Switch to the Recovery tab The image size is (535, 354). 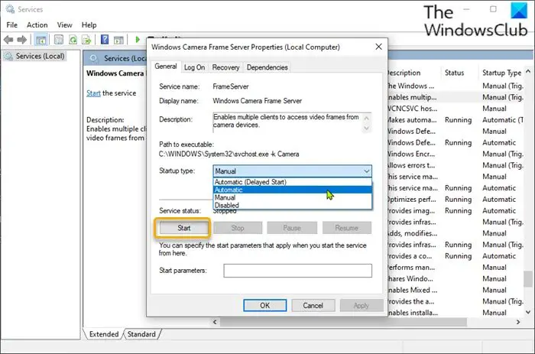coord(225,67)
